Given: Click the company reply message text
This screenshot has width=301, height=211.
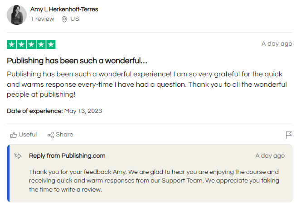Looking at the screenshot, I should coord(154,181).
